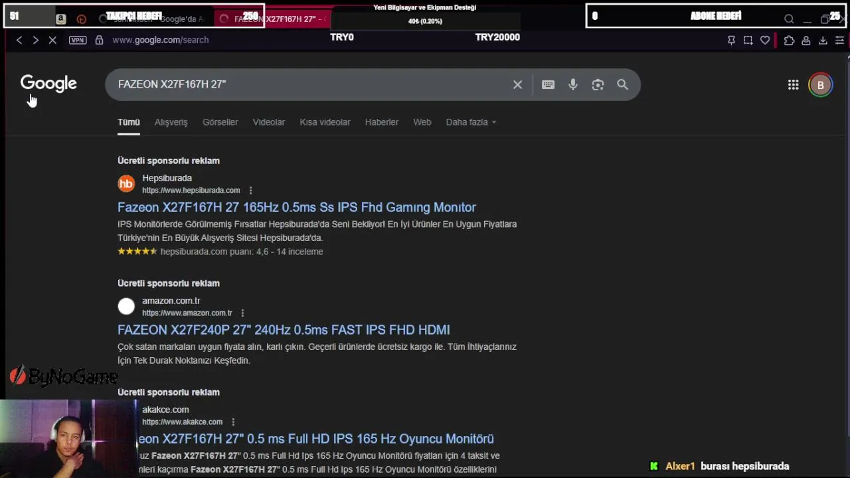850x478 pixels.
Task: Open site security padlock info
Action: click(99, 40)
